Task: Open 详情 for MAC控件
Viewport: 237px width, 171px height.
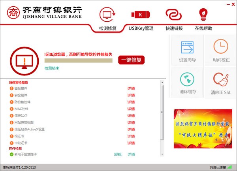Action: pos(131,109)
